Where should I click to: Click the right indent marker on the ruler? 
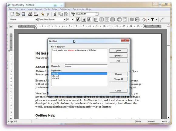pyautogui.click(x=144, y=26)
